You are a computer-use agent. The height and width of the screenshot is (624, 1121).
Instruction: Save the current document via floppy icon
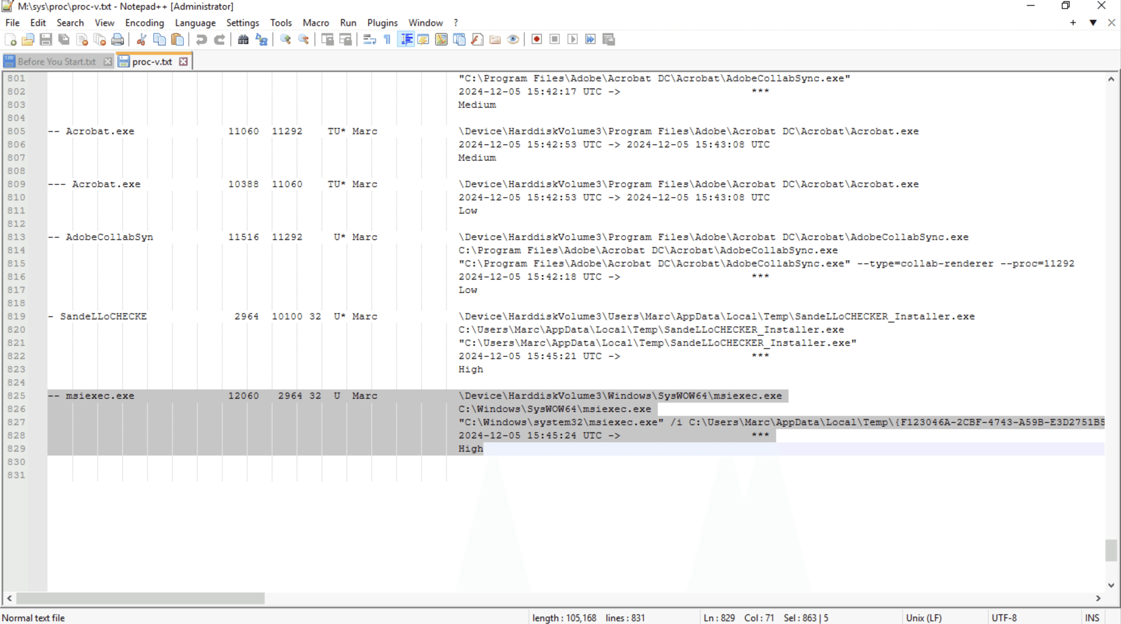pos(46,40)
